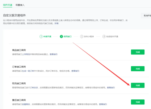
Task: Select step 2 调用接口 circle icon
Action: point(61,36)
